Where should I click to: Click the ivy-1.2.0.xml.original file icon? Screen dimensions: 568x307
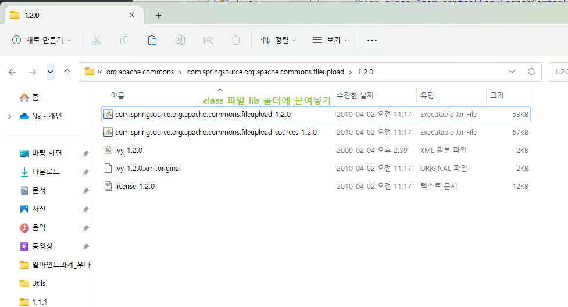click(108, 168)
